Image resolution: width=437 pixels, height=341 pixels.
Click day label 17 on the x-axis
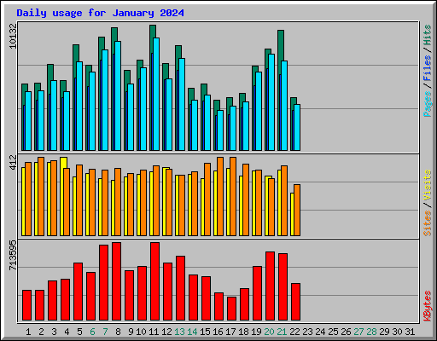click(230, 332)
